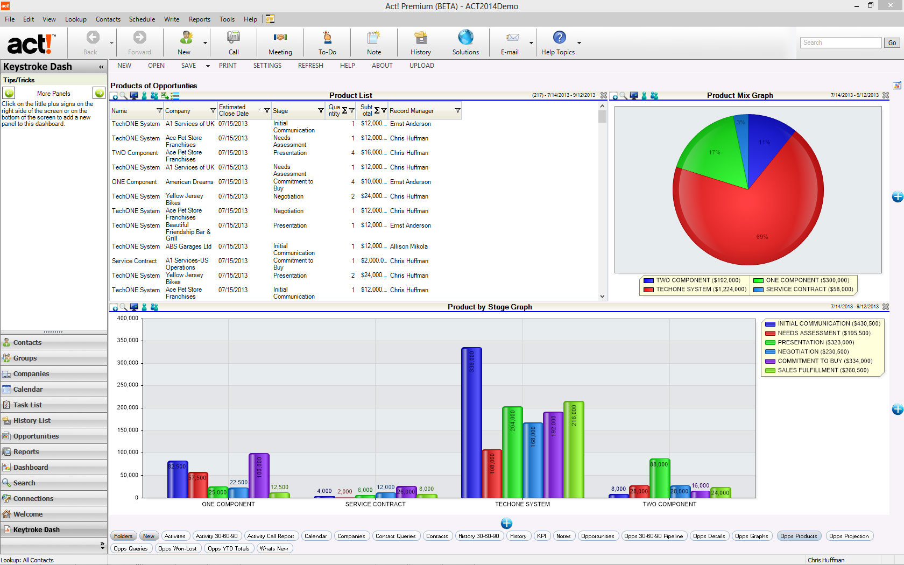The width and height of the screenshot is (904, 565).
Task: Click the monitor icon in Product by Stage Graph header
Action: pos(134,307)
